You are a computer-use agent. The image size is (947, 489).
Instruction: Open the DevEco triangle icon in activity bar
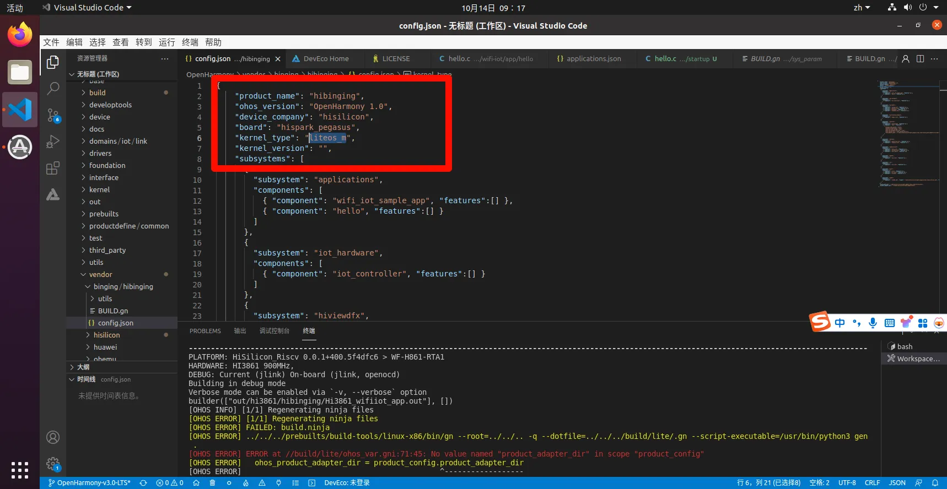pos(53,194)
